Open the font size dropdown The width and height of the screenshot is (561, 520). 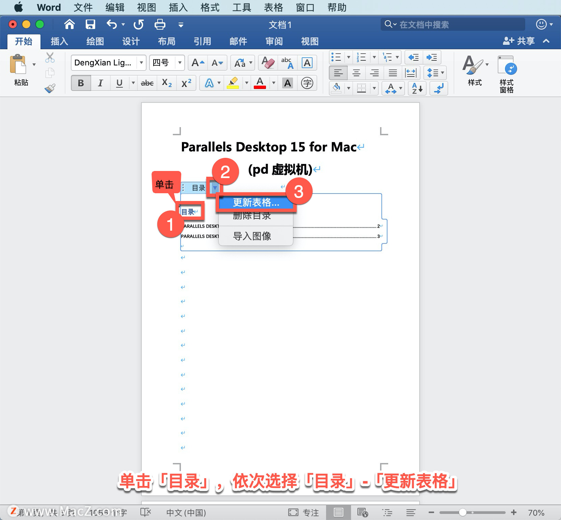(x=180, y=63)
